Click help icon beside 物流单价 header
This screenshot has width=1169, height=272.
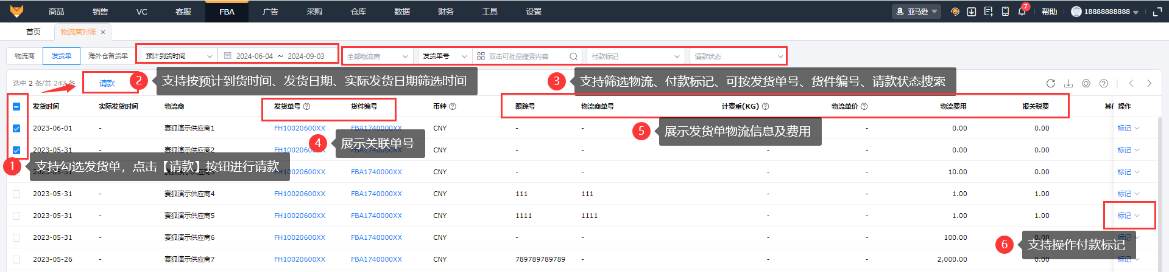864,106
